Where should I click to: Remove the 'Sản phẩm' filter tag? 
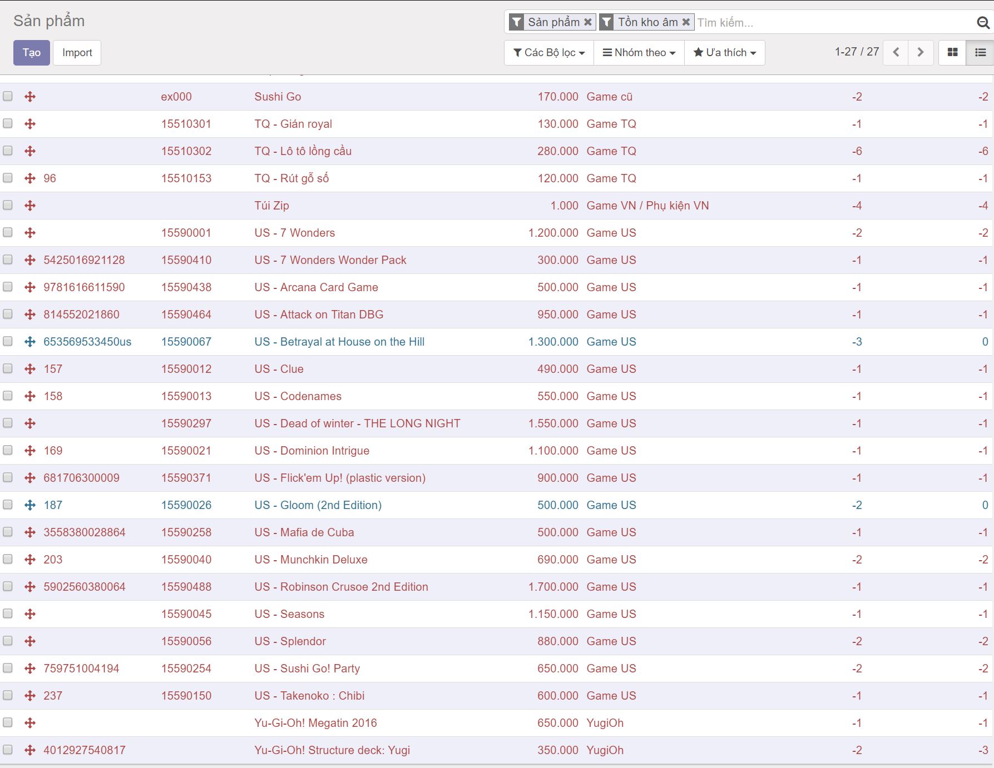tap(587, 22)
